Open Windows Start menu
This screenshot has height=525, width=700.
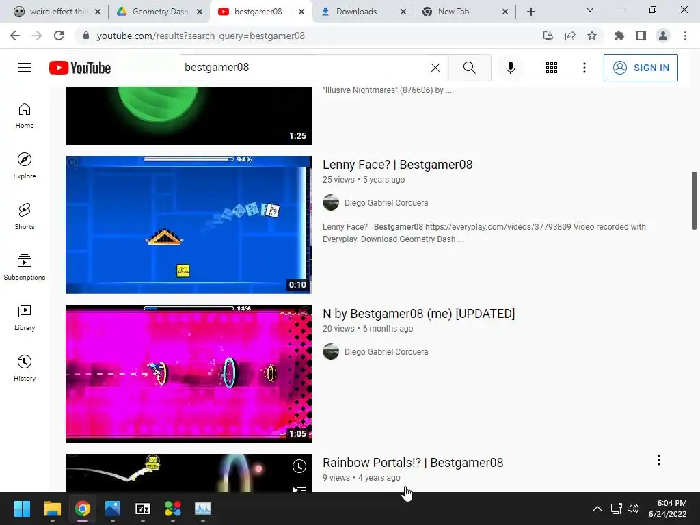[x=22, y=509]
